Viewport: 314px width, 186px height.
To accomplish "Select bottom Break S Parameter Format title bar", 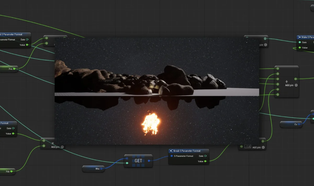I will 188,151.
